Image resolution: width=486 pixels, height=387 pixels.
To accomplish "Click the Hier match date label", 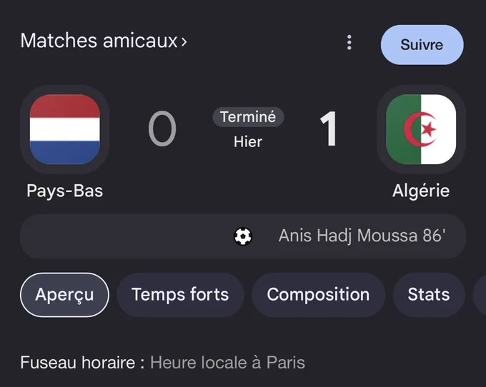I will coord(248,142).
